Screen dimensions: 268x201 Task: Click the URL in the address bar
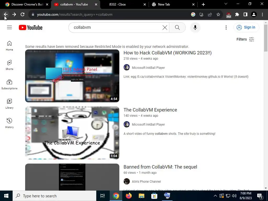tap(75, 15)
